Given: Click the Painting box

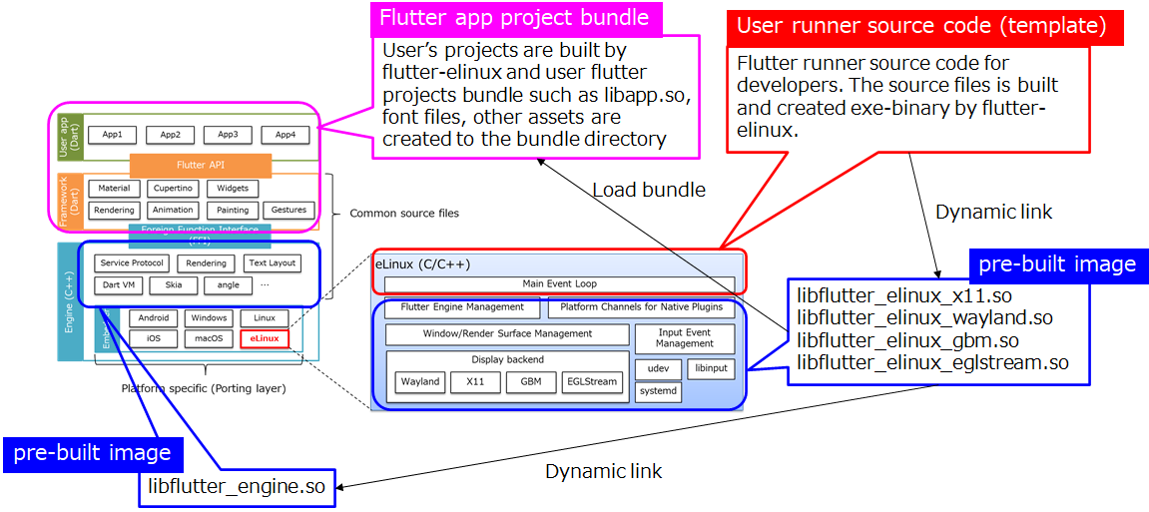Looking at the screenshot, I should [x=233, y=211].
